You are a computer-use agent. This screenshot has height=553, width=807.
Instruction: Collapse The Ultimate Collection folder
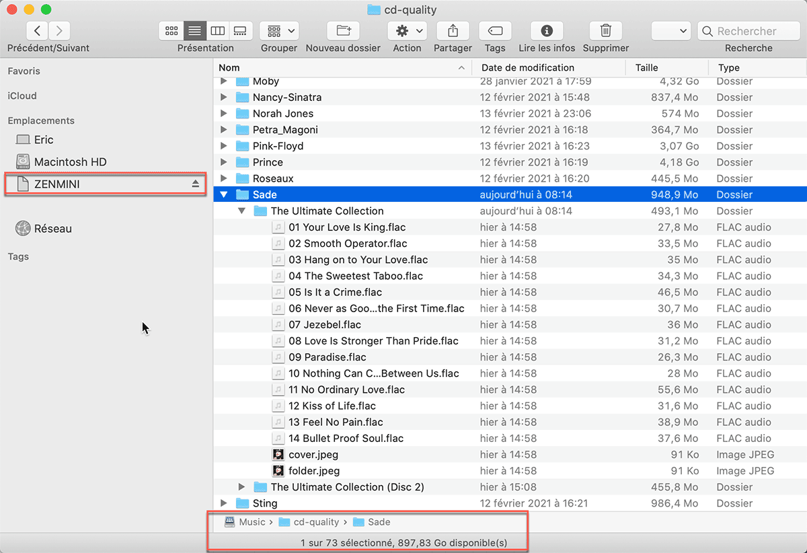click(x=243, y=211)
